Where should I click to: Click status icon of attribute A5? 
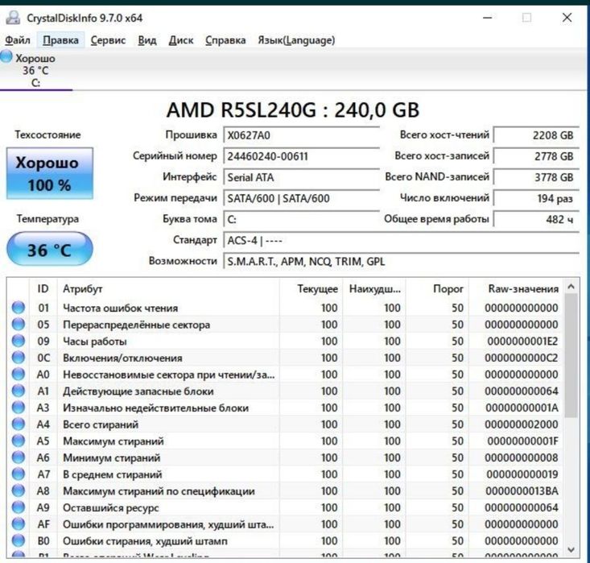18,441
